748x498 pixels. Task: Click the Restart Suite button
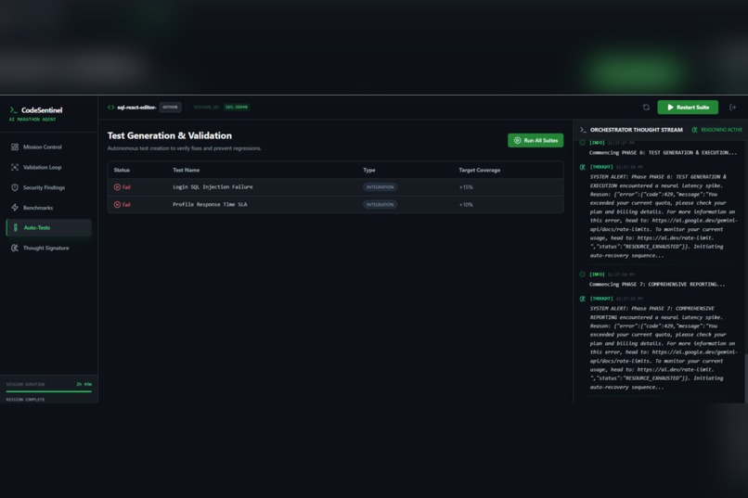click(x=688, y=108)
